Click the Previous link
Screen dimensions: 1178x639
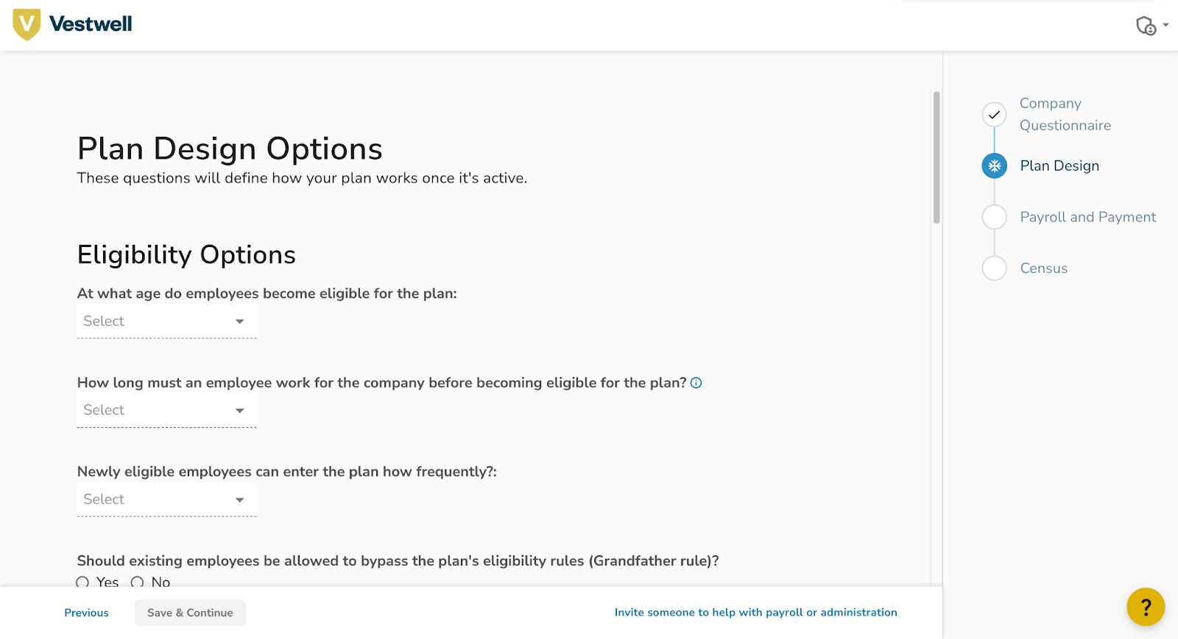point(86,613)
